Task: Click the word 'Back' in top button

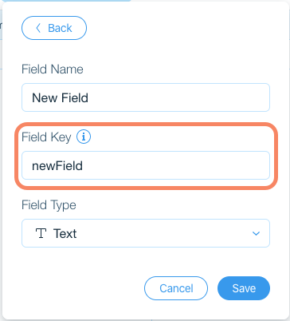Action: tap(60, 28)
